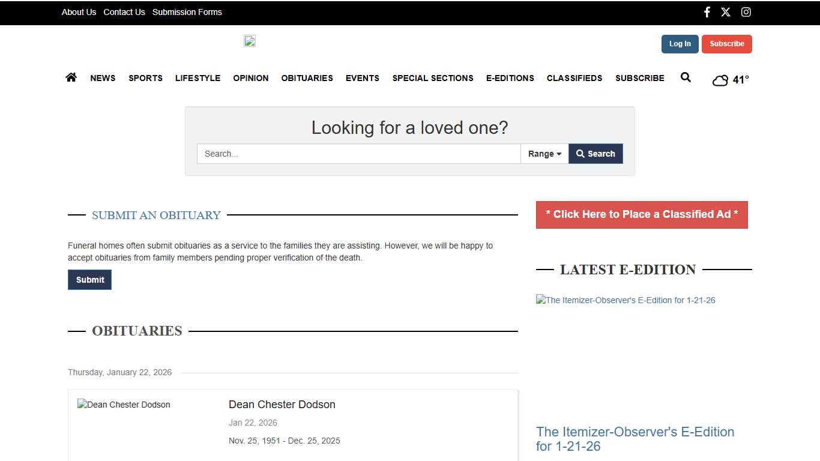Click the E-Edition 1-21-26 thumbnail image
Screen dimensions: 820x461
[626, 300]
